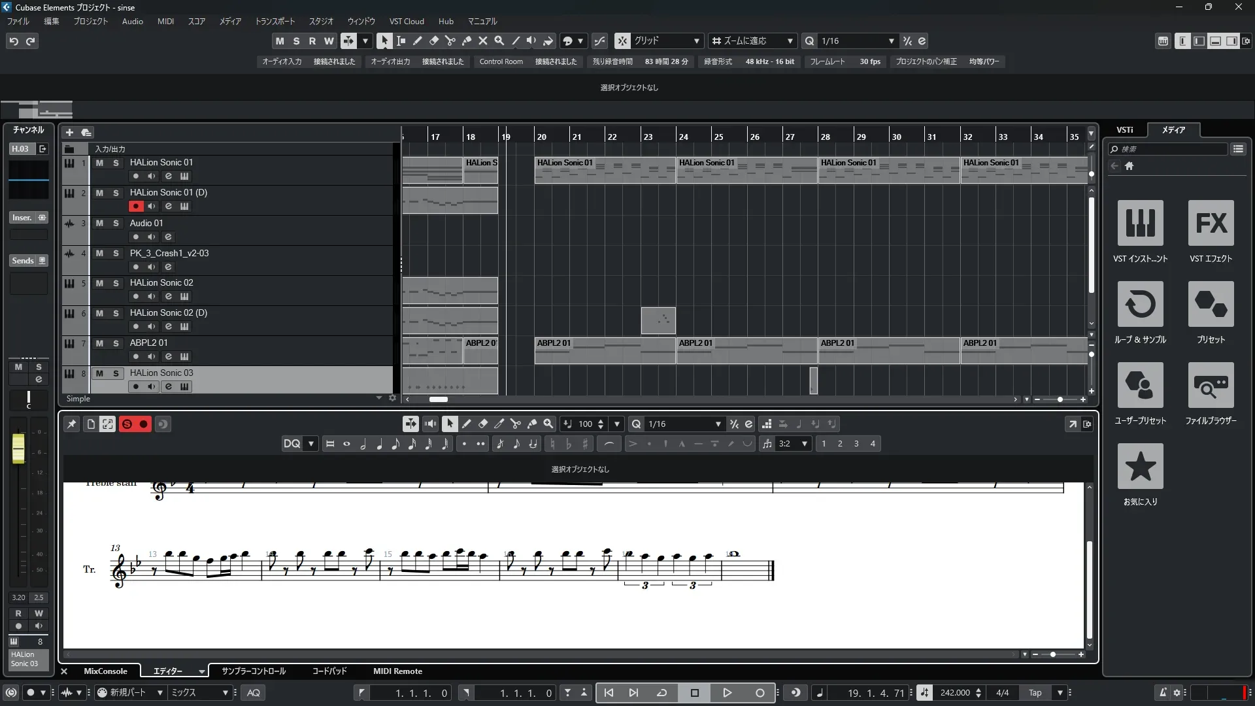This screenshot has height=706, width=1255.
Task: Select the Zoom tool in the score editor toolbar
Action: (x=548, y=424)
